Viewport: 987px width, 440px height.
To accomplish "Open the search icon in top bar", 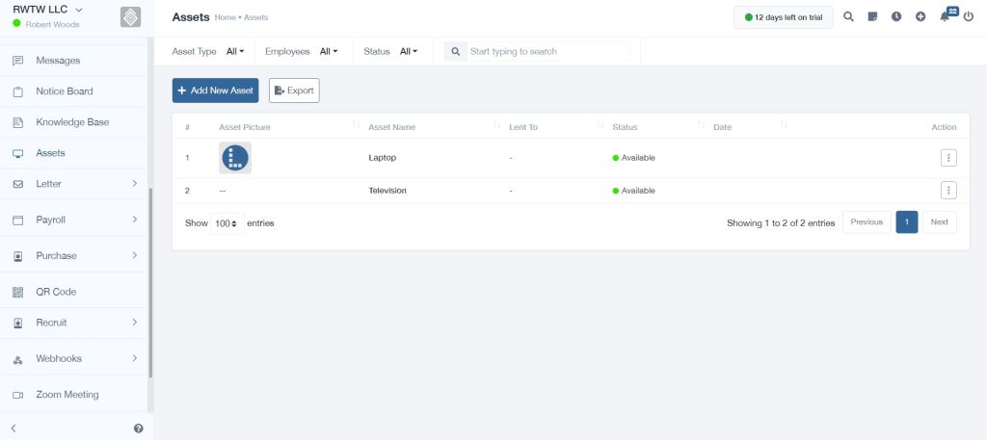I will click(x=848, y=17).
